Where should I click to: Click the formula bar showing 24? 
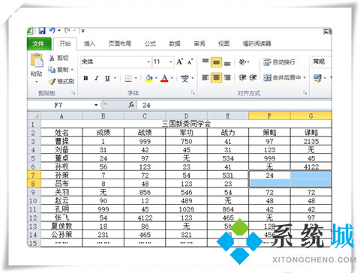coord(235,105)
